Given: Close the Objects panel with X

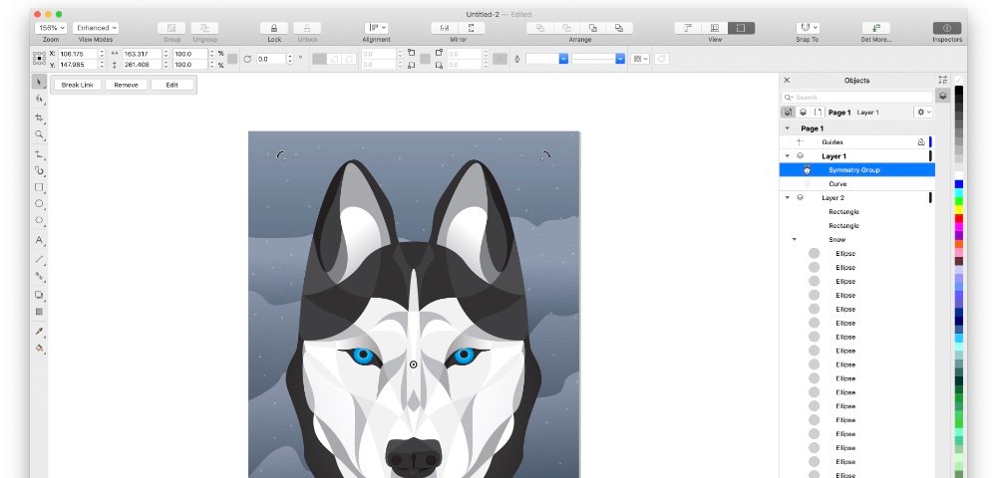Looking at the screenshot, I should click(x=787, y=80).
